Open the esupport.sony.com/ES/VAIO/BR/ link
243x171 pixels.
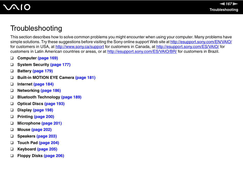[x=142, y=52]
